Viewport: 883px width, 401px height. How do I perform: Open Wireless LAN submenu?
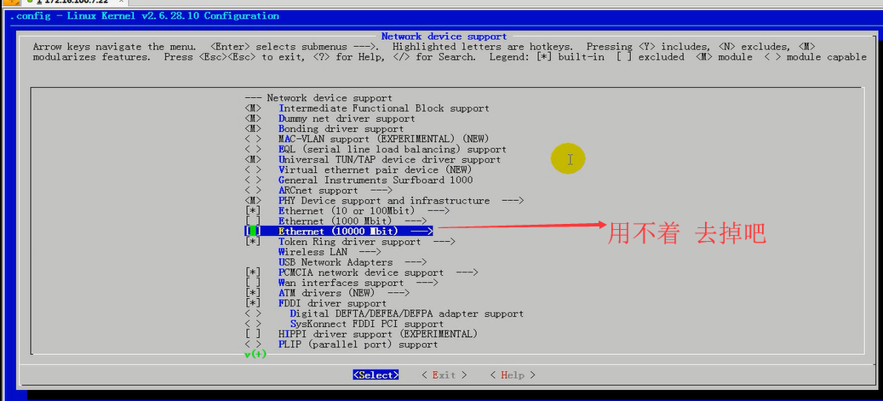330,252
